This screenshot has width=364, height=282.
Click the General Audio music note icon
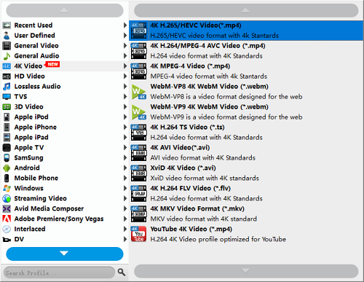(7, 56)
